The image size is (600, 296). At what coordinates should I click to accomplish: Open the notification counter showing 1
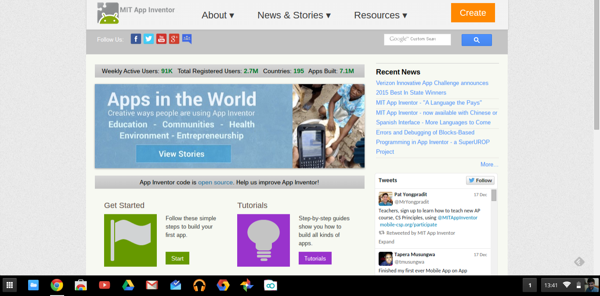coord(530,285)
